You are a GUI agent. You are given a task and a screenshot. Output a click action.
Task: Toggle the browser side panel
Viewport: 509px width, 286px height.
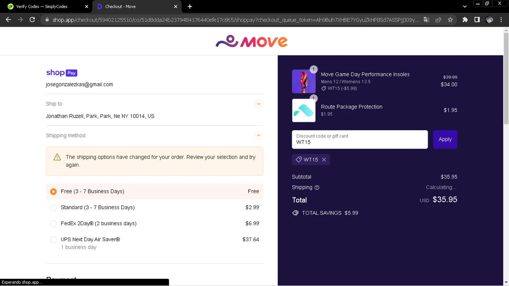(477, 20)
